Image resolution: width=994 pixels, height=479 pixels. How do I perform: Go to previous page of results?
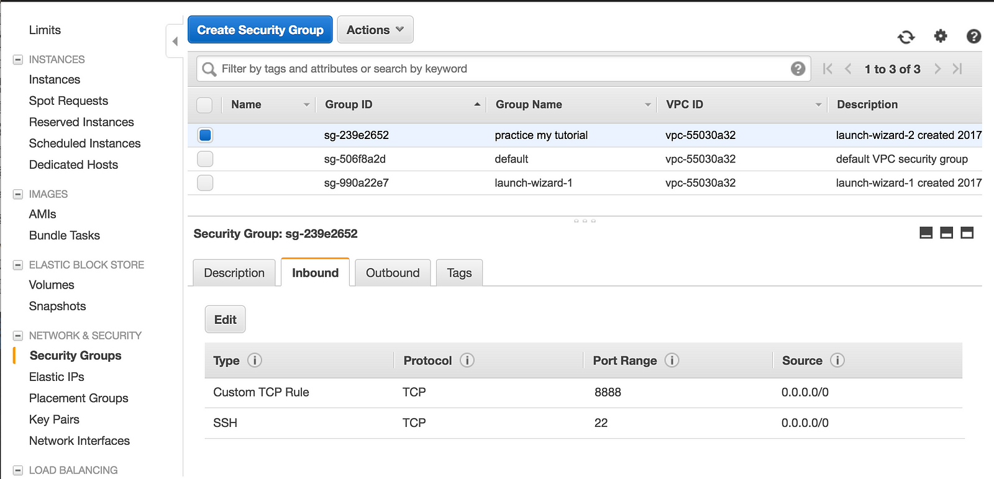point(848,69)
